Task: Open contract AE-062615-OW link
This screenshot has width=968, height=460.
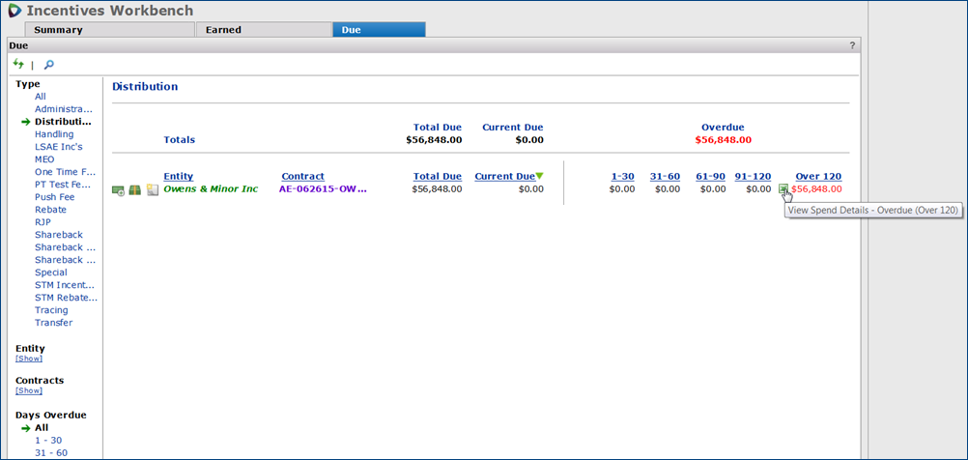Action: pyautogui.click(x=324, y=189)
